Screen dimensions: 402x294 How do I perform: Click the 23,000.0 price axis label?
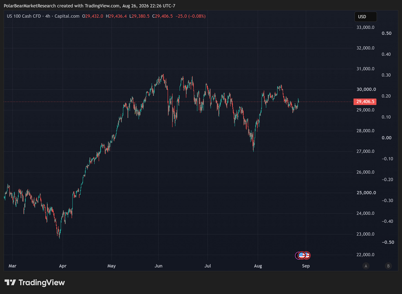click(x=366, y=234)
